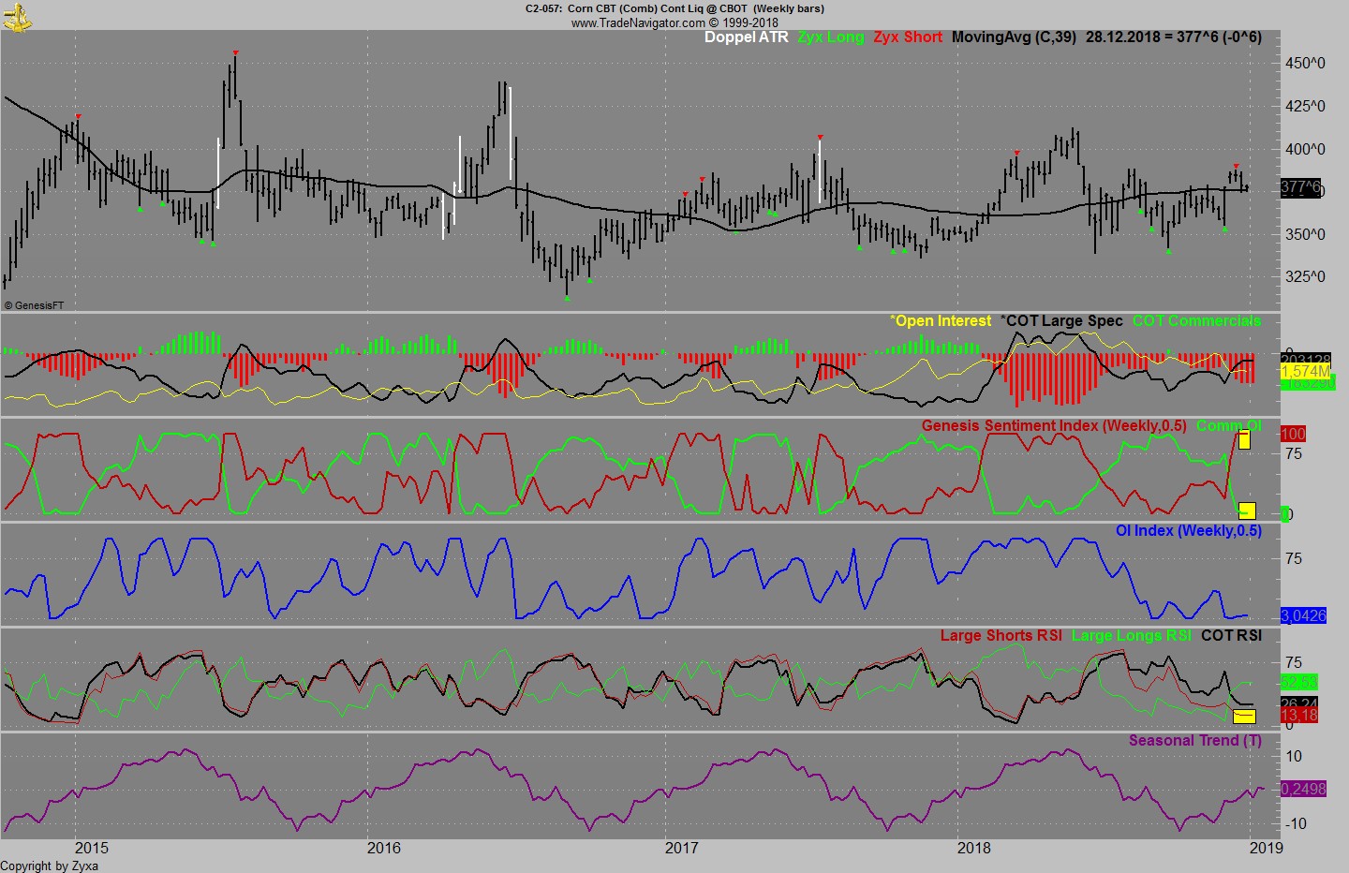The height and width of the screenshot is (873, 1349).
Task: Click the 2017 year label on time axis
Action: (x=681, y=849)
